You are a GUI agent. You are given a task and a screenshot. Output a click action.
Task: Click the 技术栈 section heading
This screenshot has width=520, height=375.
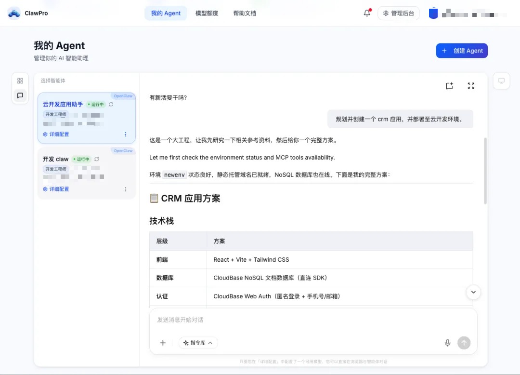(161, 221)
